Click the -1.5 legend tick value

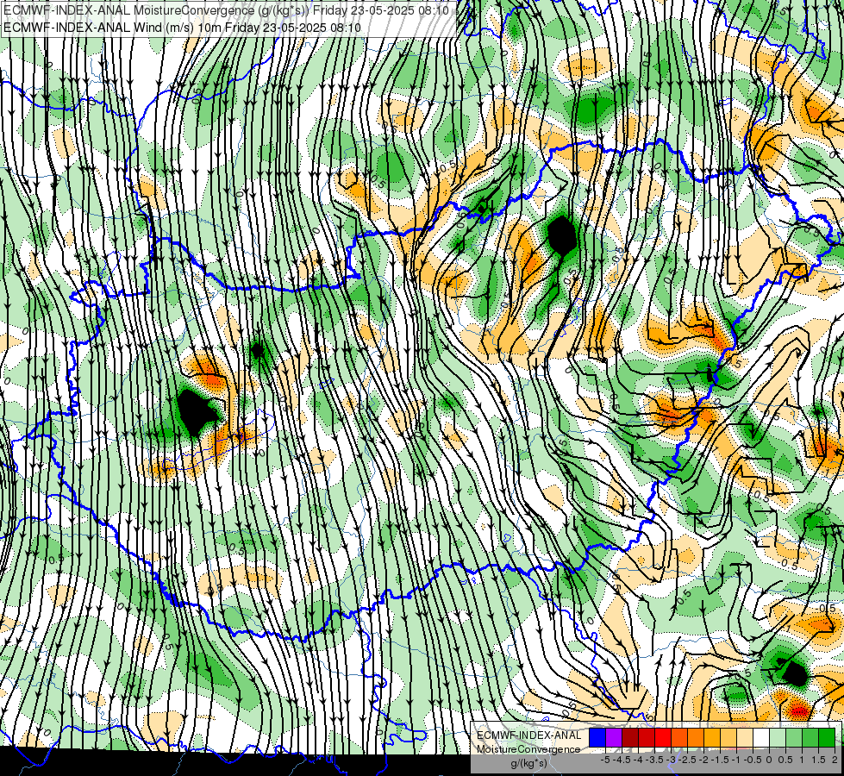[x=720, y=760]
